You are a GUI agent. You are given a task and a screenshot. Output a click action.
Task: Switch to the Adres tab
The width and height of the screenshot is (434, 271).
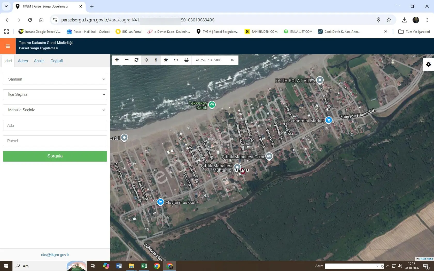[23, 61]
